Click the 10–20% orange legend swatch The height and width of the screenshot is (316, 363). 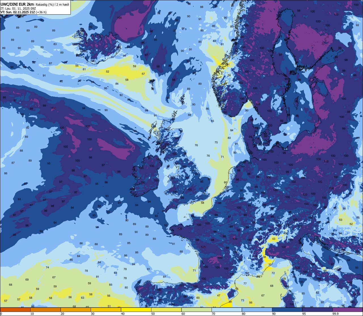point(45,310)
